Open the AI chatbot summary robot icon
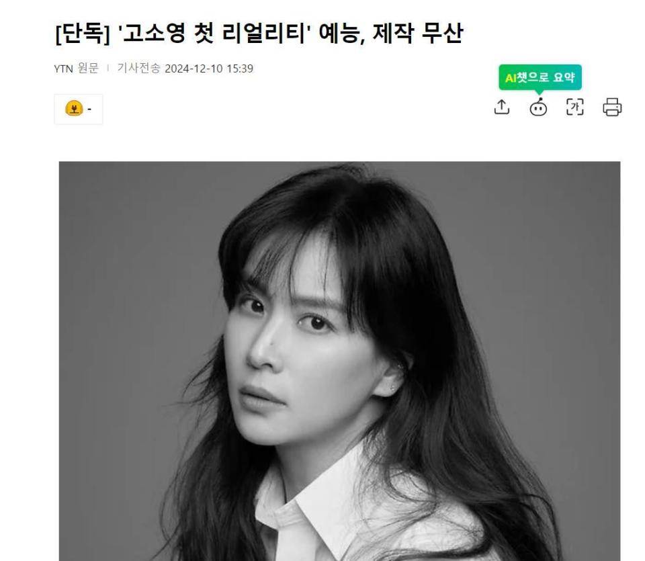Viewport: 645px width, 561px height. (538, 107)
